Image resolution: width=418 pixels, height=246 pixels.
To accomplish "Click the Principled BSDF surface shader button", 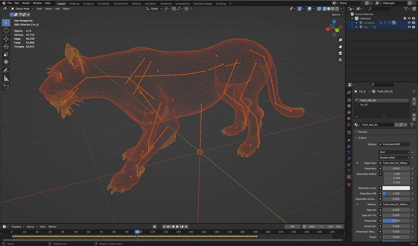I will [394, 144].
